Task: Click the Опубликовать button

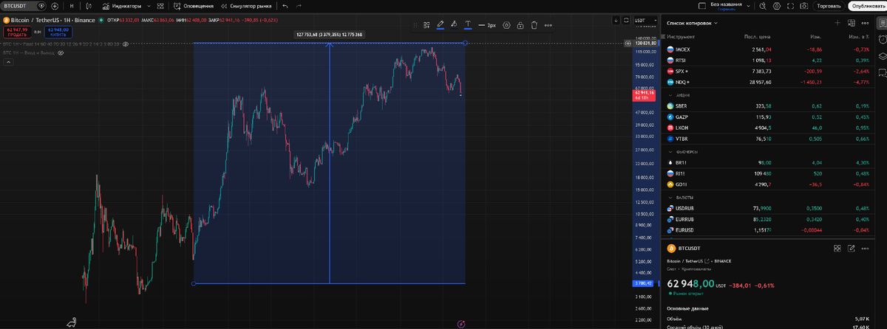Action: click(x=866, y=6)
